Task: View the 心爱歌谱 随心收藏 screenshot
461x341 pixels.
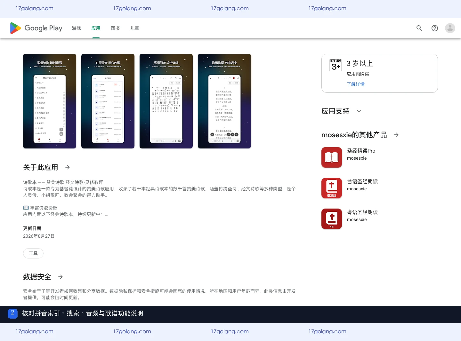Action: tap(108, 101)
